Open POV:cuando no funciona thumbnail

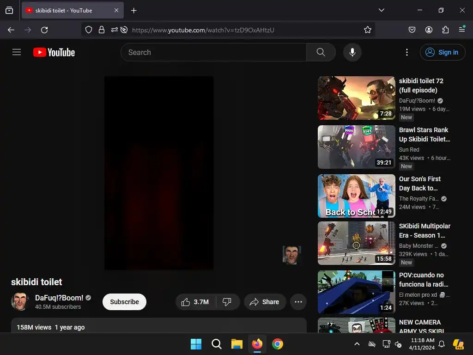pos(356,292)
